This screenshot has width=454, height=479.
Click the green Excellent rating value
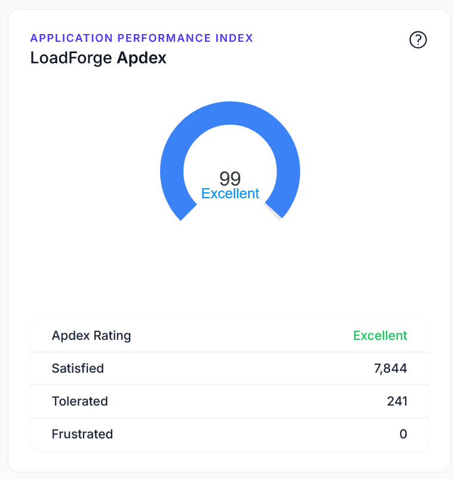380,336
